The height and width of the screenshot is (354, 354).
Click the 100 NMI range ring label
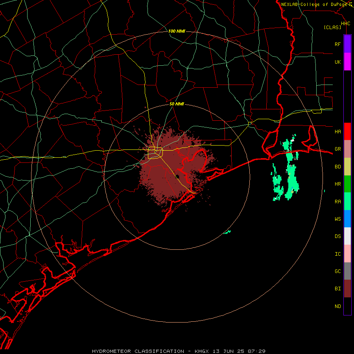click(177, 31)
